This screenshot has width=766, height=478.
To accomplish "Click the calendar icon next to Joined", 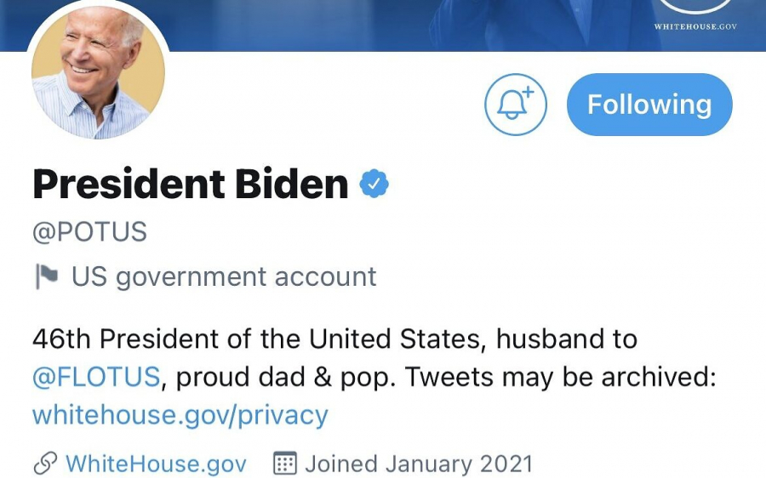I will (284, 464).
